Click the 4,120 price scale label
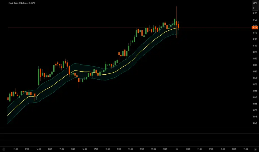Viewport: 259px width, 152px height. (255, 20)
